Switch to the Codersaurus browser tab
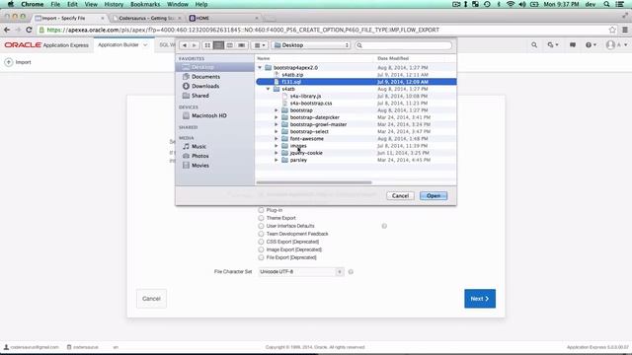This screenshot has height=355, width=632. coord(146,18)
